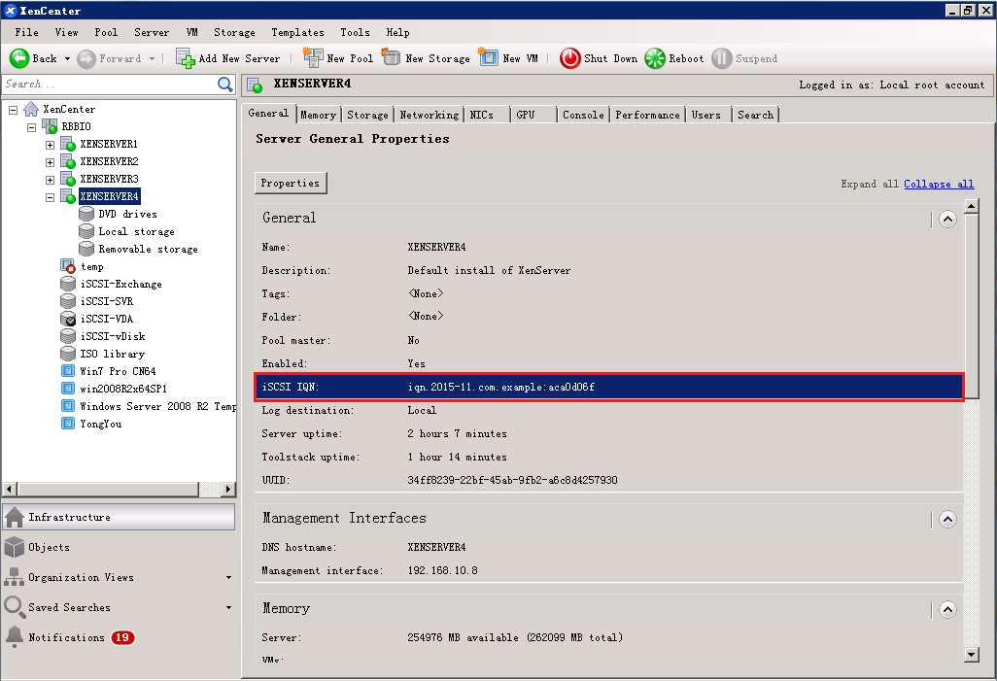This screenshot has width=997, height=681.
Task: Click the RBBIO pool icon
Action: coord(50,126)
